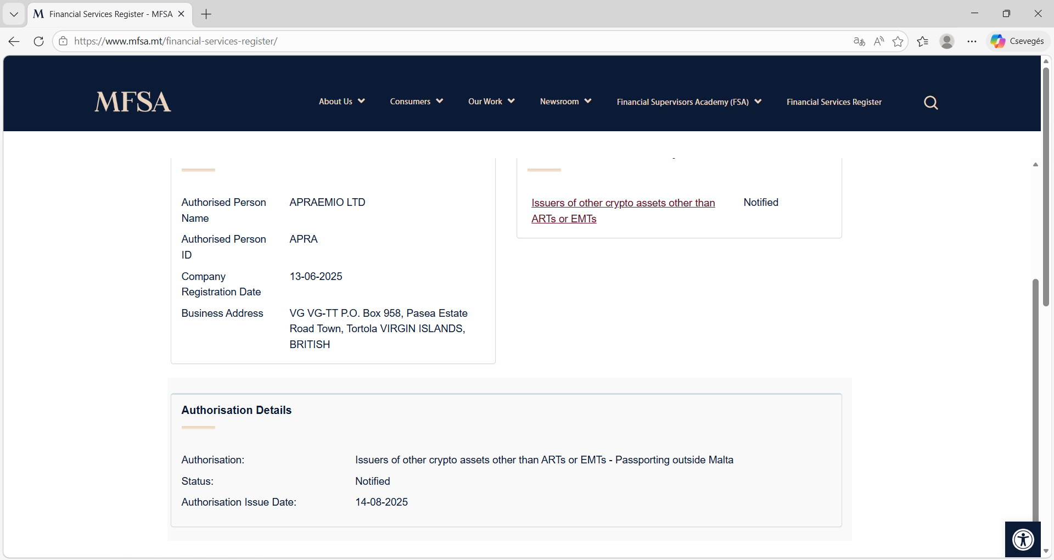Viewport: 1054px width, 560px height.
Task: Open browser settings and more menu
Action: pyautogui.click(x=972, y=41)
